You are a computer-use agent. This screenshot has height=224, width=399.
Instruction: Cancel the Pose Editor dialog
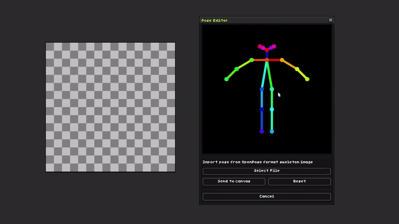(x=267, y=197)
